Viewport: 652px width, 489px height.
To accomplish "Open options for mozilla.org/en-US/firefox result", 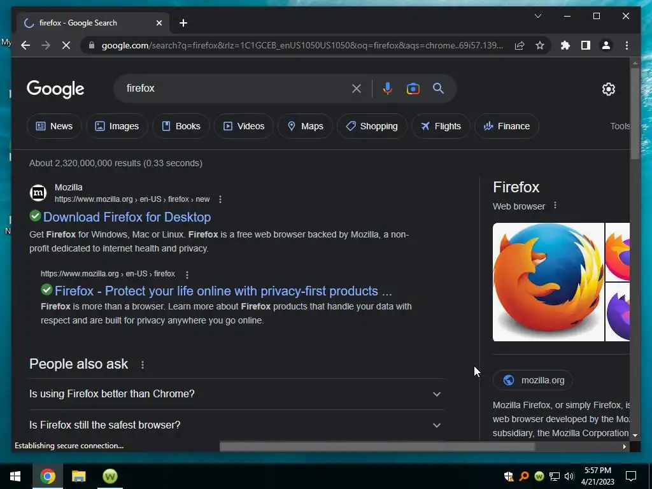I will pyautogui.click(x=187, y=274).
